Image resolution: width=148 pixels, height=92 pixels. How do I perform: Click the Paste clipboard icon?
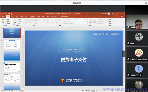pos(3,21)
